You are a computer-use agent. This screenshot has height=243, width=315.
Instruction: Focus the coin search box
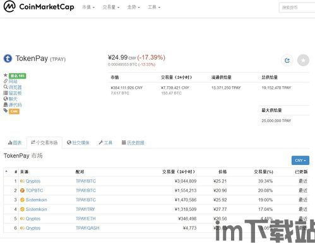click(297, 8)
